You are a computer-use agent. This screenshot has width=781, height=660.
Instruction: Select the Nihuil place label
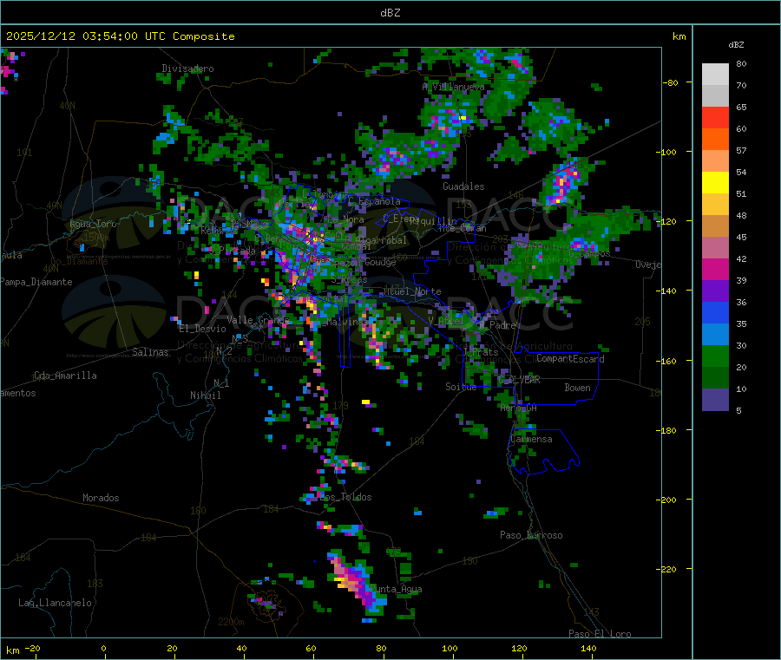206,395
